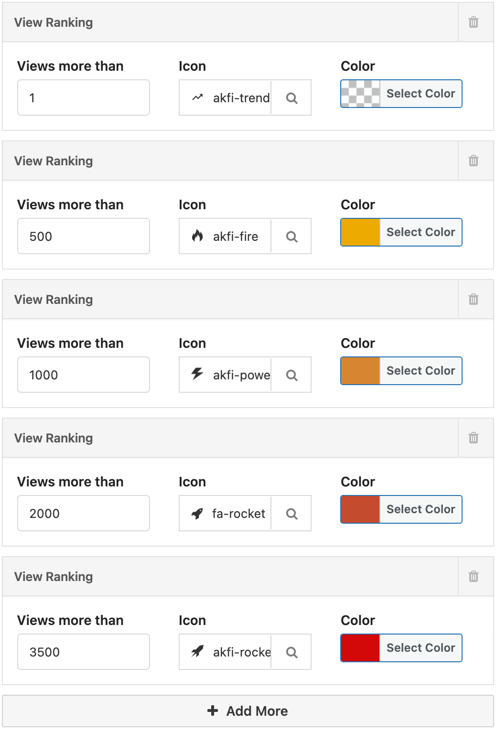Delete the first View Ranking (views 1)
This screenshot has width=496, height=732.
tap(473, 22)
